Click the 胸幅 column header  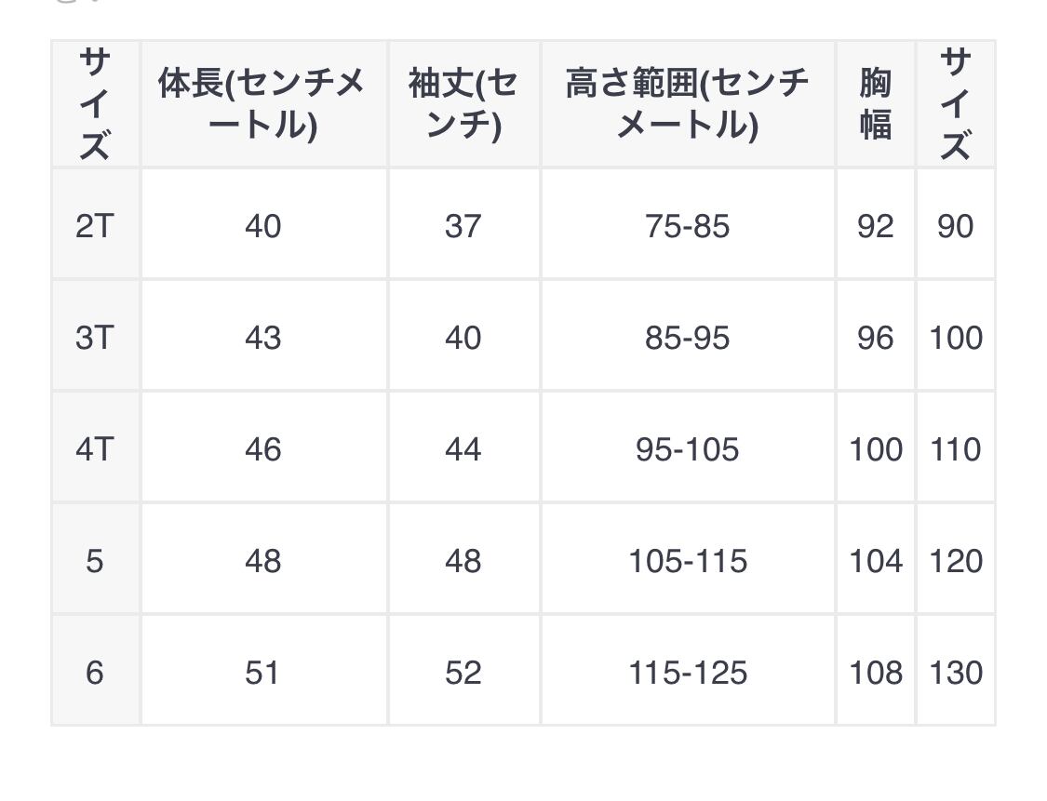point(875,104)
